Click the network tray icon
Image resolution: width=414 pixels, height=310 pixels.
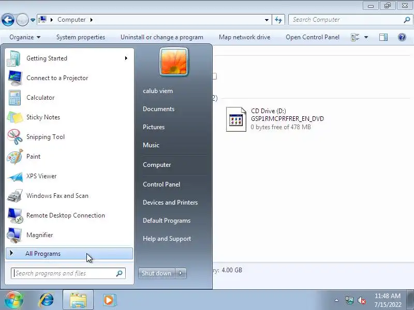click(349, 300)
